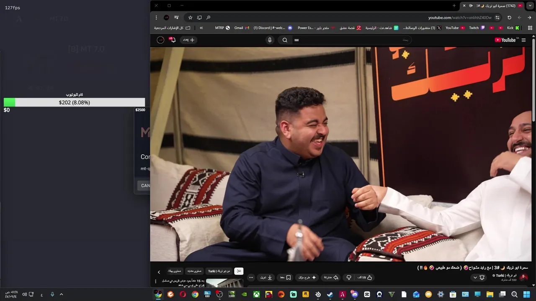Open the suggested video thumbnail
Viewport: 536px width, 301px height.
(224, 283)
